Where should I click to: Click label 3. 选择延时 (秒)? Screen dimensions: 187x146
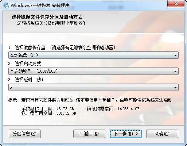pyautogui.click(x=26, y=80)
